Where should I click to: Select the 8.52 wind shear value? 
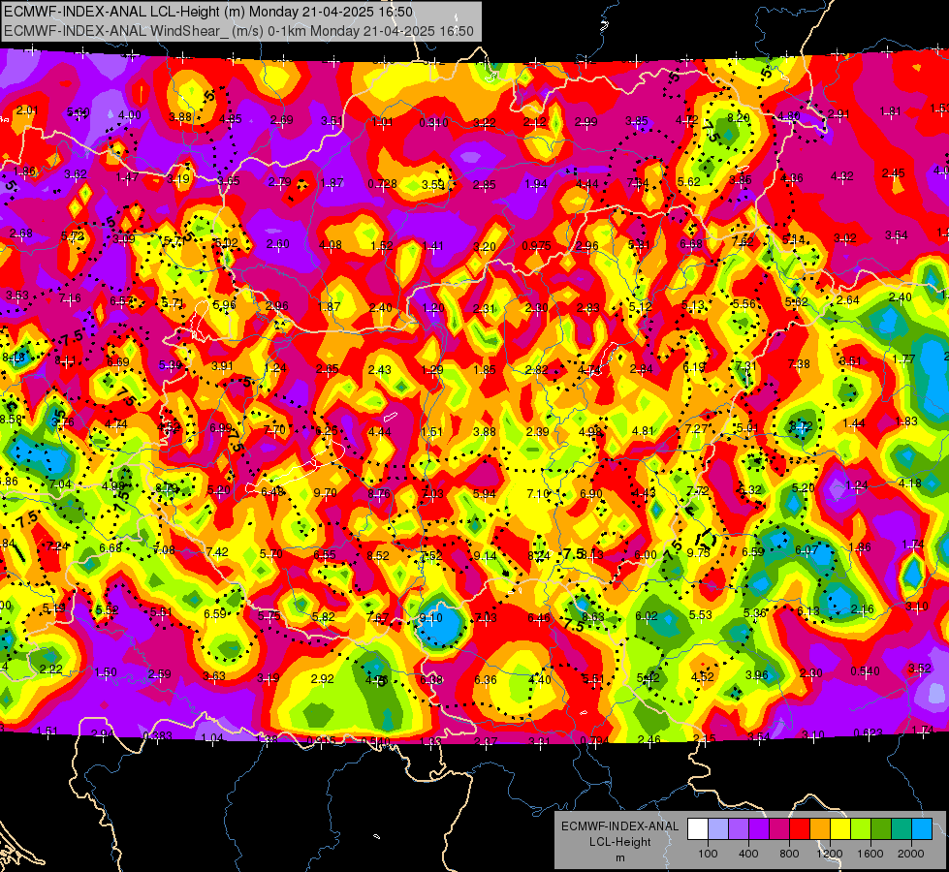click(378, 555)
